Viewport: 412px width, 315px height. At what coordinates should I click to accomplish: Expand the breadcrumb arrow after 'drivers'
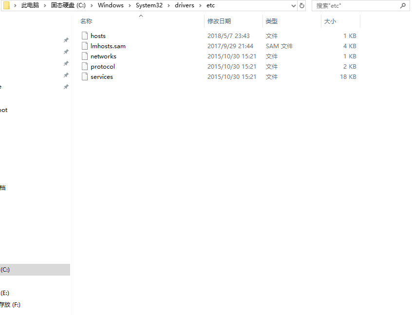pos(200,5)
